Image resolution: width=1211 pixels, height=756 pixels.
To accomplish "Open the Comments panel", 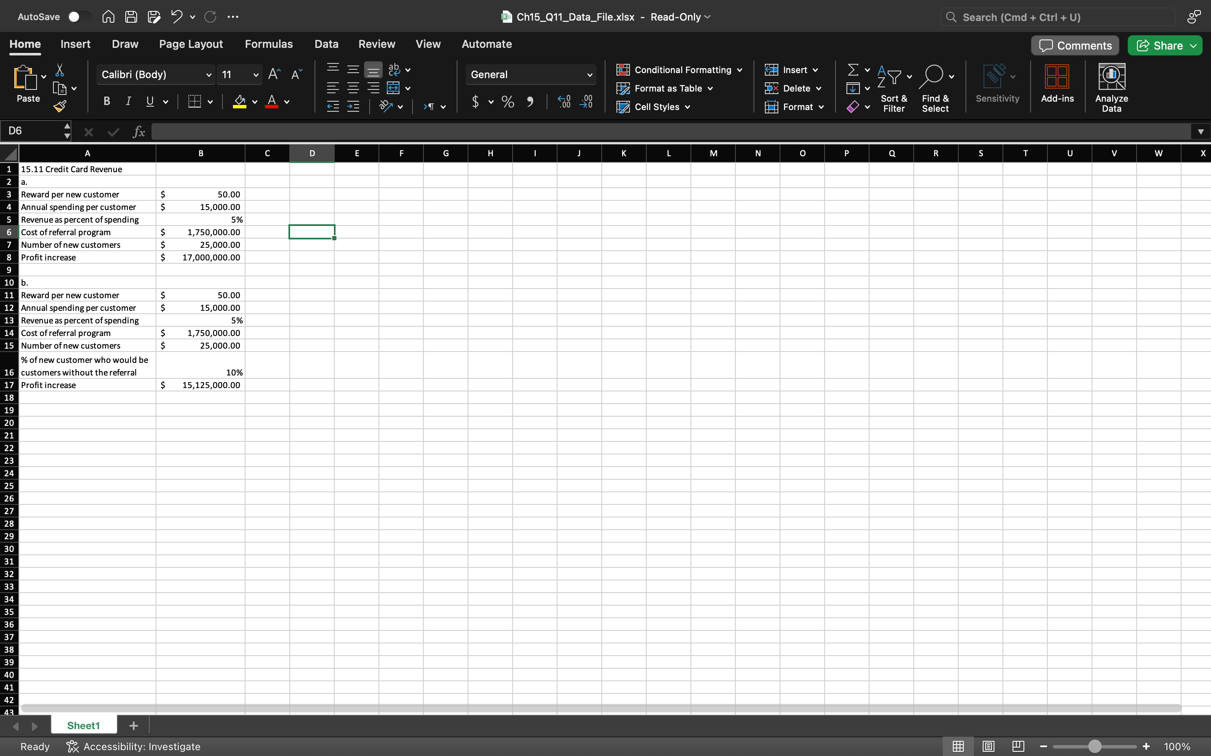I will tap(1074, 45).
